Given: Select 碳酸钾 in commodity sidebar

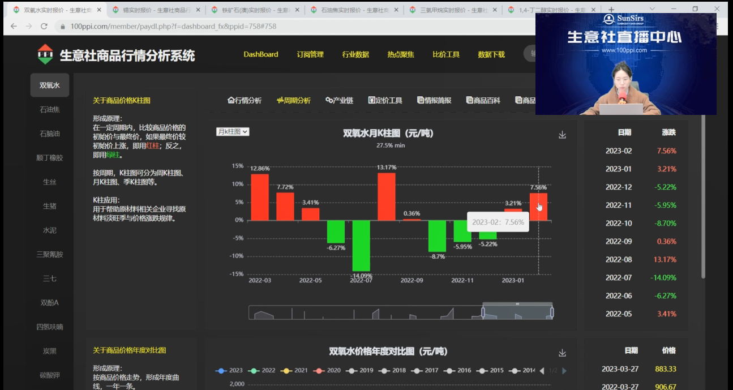Looking at the screenshot, I should (50, 375).
